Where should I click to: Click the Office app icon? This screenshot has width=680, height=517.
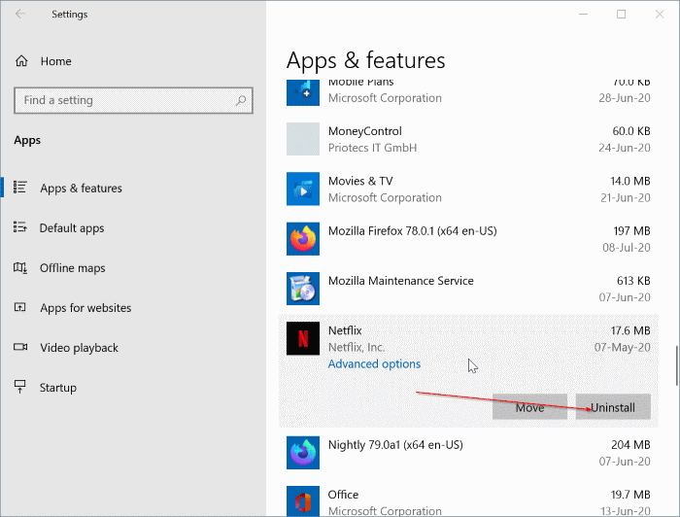coord(303,500)
